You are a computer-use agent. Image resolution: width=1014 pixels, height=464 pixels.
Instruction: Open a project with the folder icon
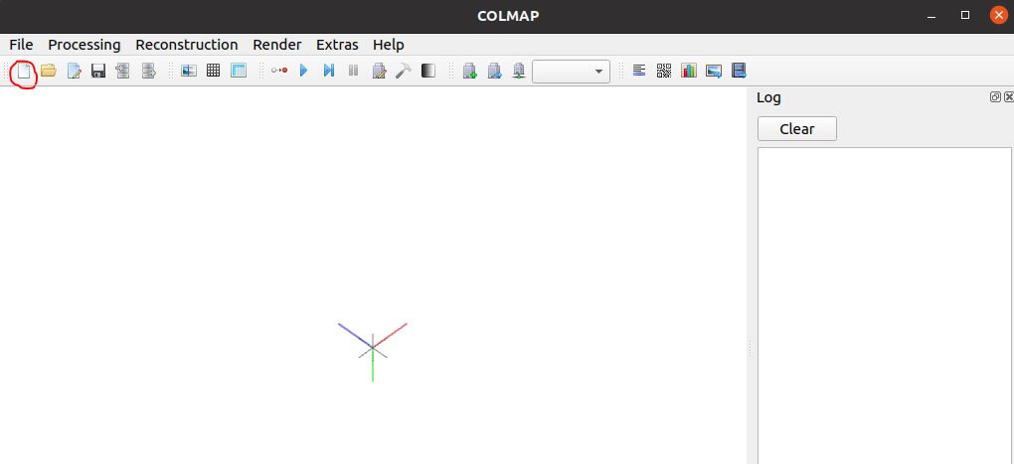[48, 72]
